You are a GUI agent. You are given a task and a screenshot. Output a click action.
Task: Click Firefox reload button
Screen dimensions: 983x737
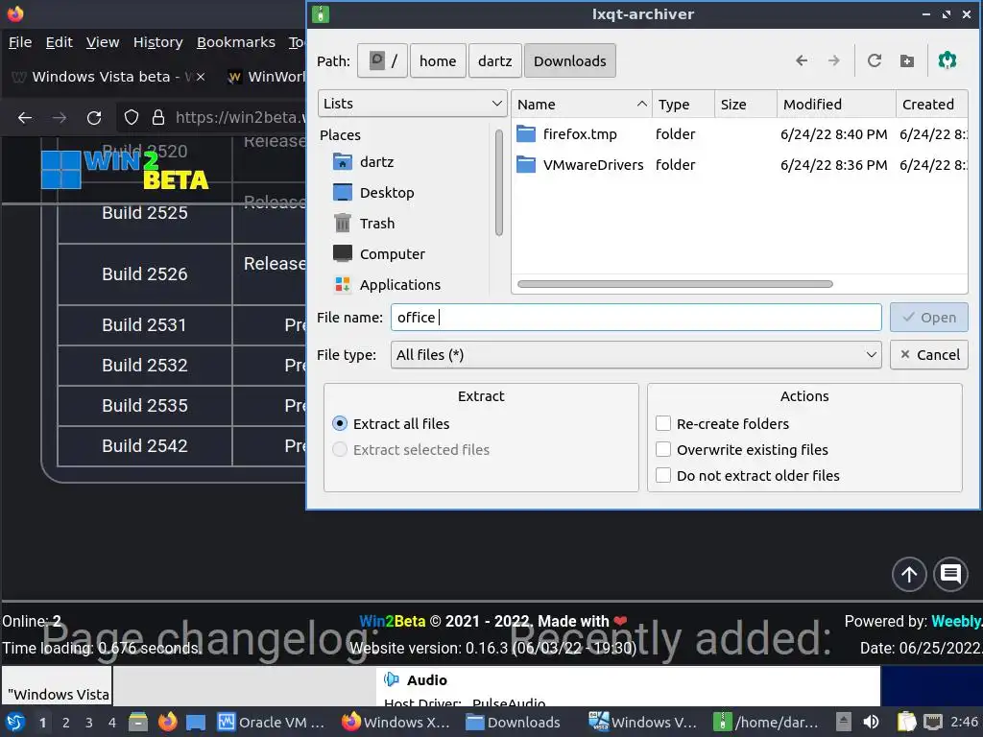point(94,117)
